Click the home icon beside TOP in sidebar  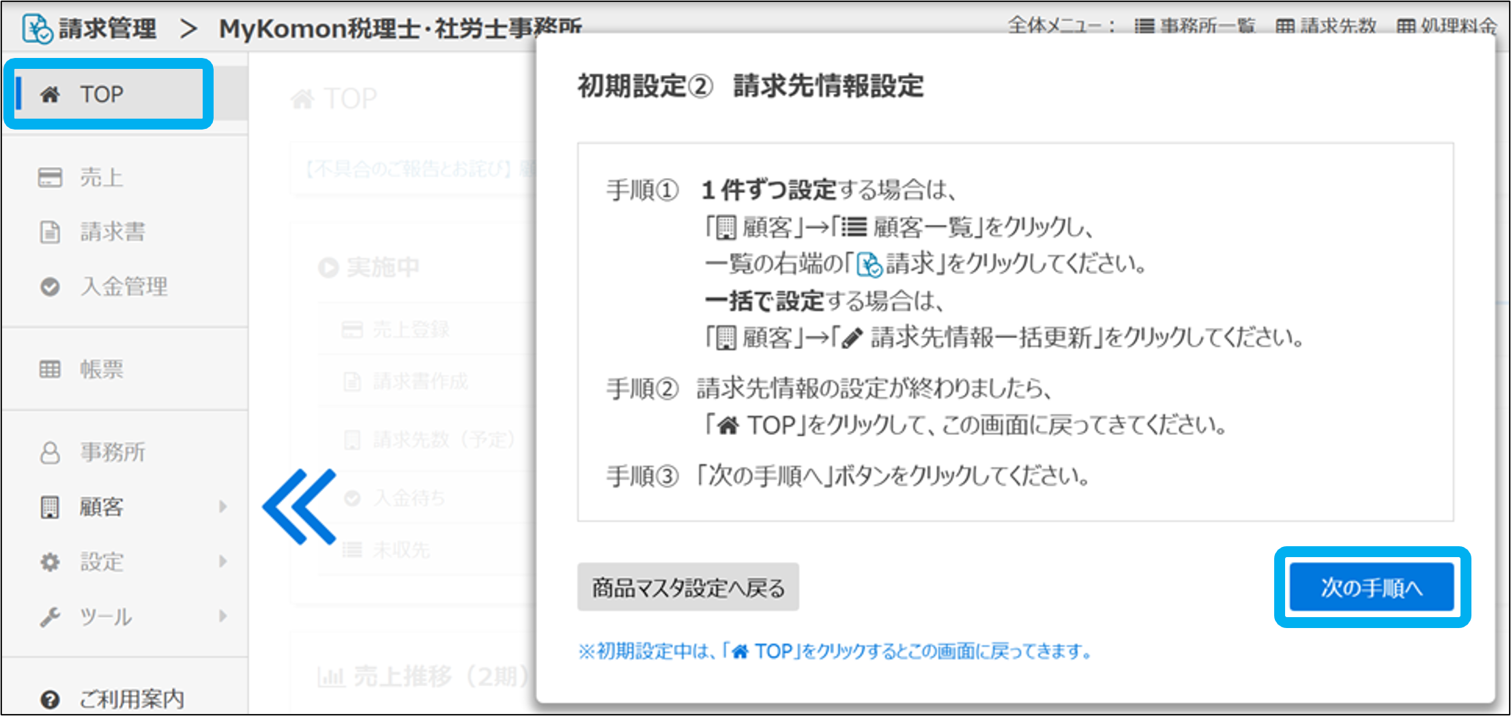[50, 94]
